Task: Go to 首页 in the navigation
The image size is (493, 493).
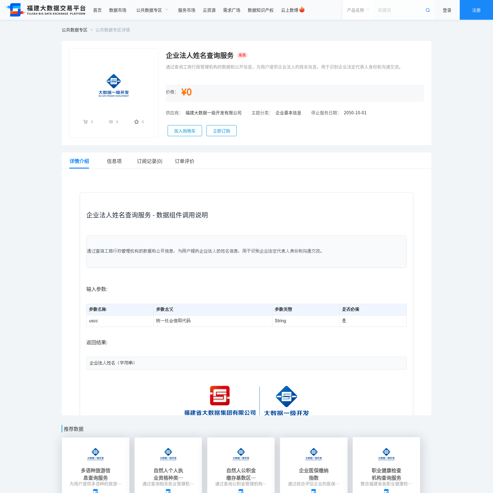Action: click(x=97, y=10)
